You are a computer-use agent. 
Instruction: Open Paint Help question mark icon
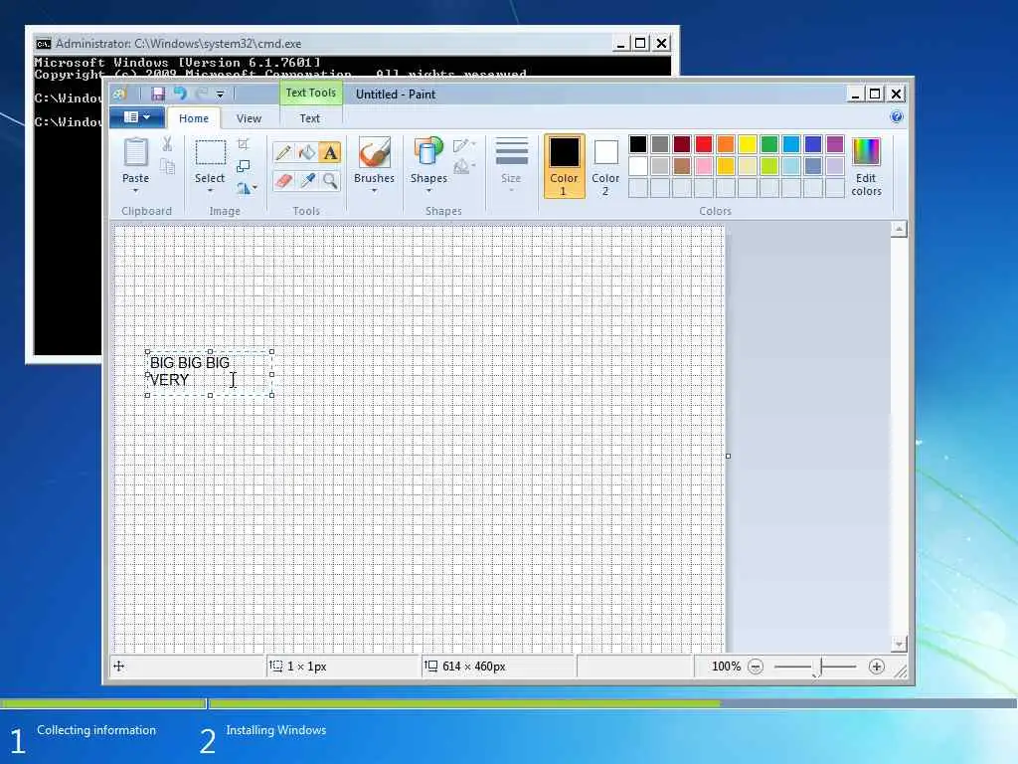[x=897, y=117]
